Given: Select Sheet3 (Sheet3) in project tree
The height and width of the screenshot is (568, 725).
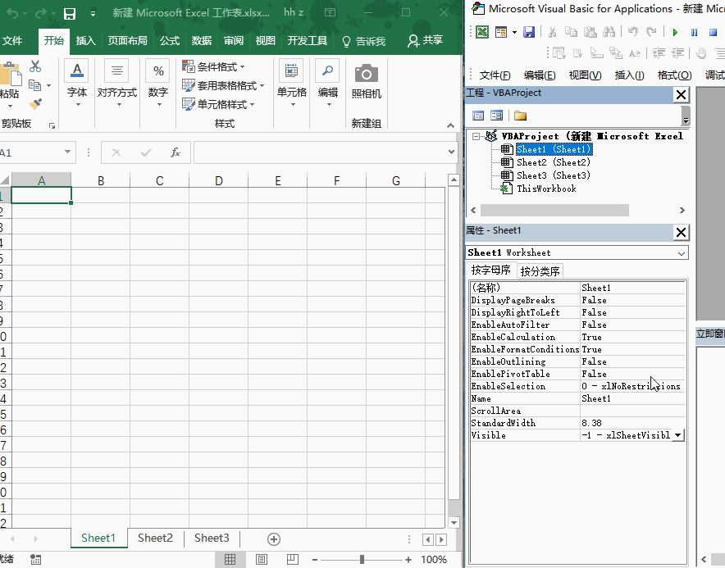Looking at the screenshot, I should click(x=554, y=175).
